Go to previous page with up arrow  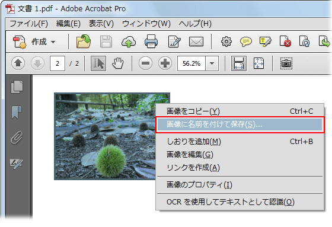click(x=18, y=63)
